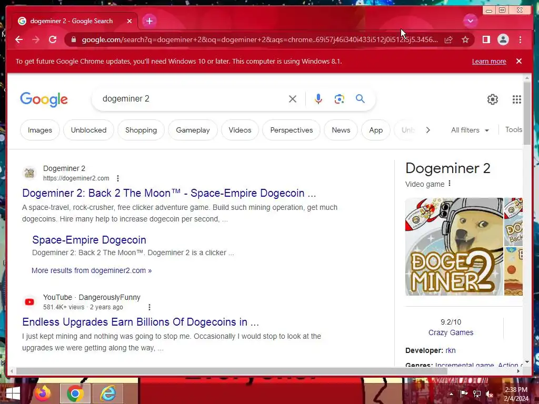Open the Windows Start menu
539x404 pixels.
[x=13, y=393]
